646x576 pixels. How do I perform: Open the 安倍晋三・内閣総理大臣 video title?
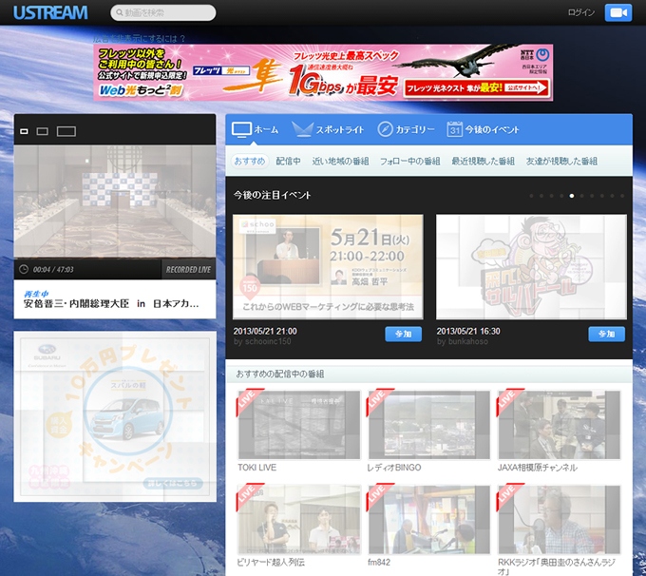111,304
